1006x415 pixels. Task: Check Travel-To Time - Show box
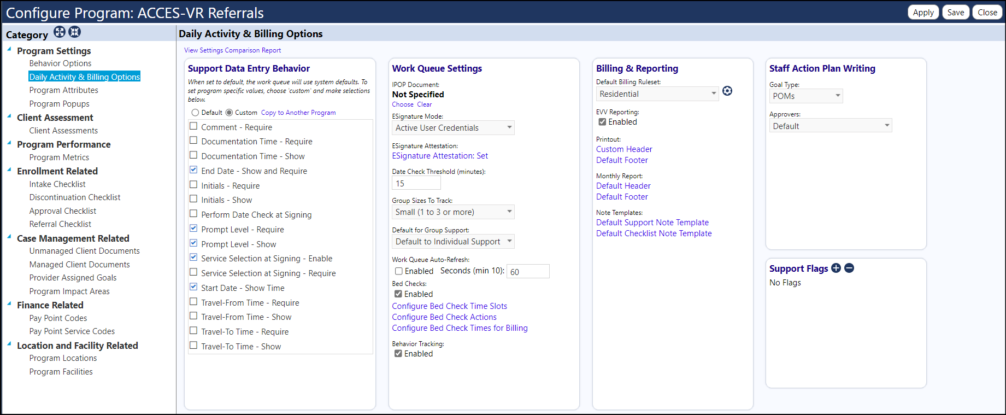193,345
